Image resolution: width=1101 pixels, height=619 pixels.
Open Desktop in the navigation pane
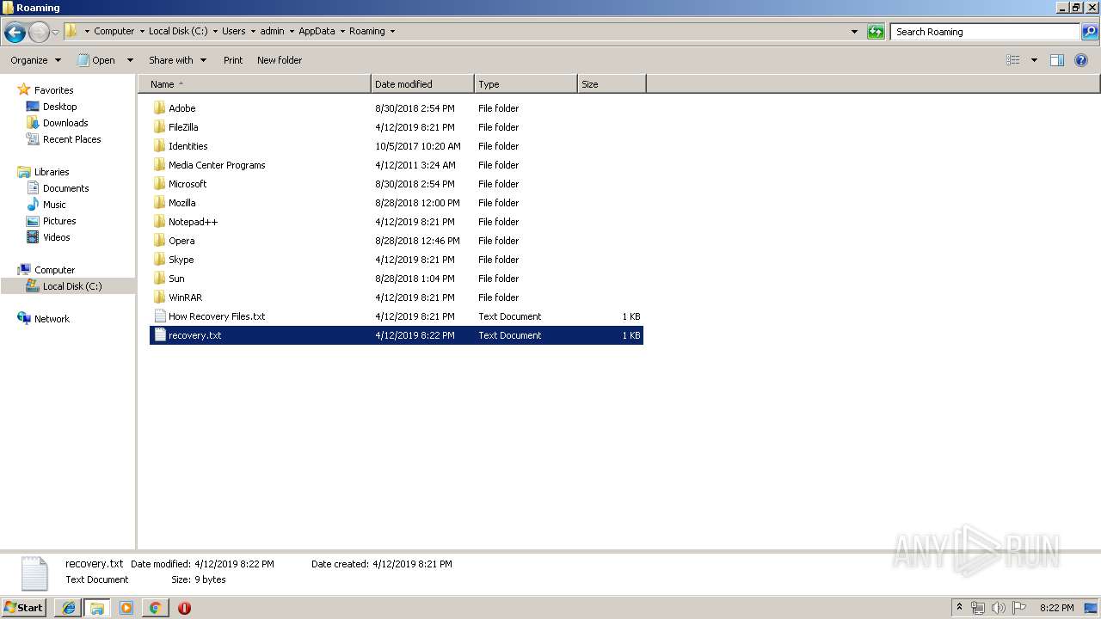tap(59, 107)
